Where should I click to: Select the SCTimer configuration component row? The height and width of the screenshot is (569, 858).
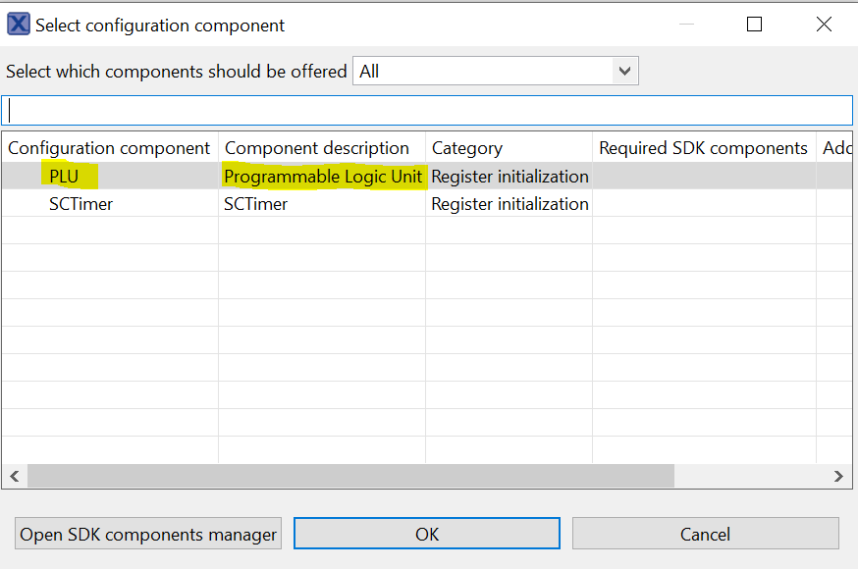point(80,204)
